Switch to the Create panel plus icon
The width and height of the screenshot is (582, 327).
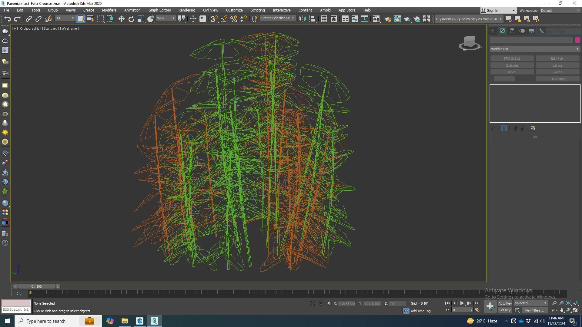[x=493, y=31]
